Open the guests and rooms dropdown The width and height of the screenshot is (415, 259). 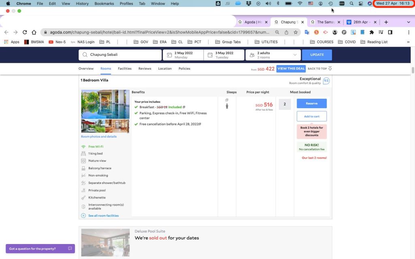pos(273,55)
